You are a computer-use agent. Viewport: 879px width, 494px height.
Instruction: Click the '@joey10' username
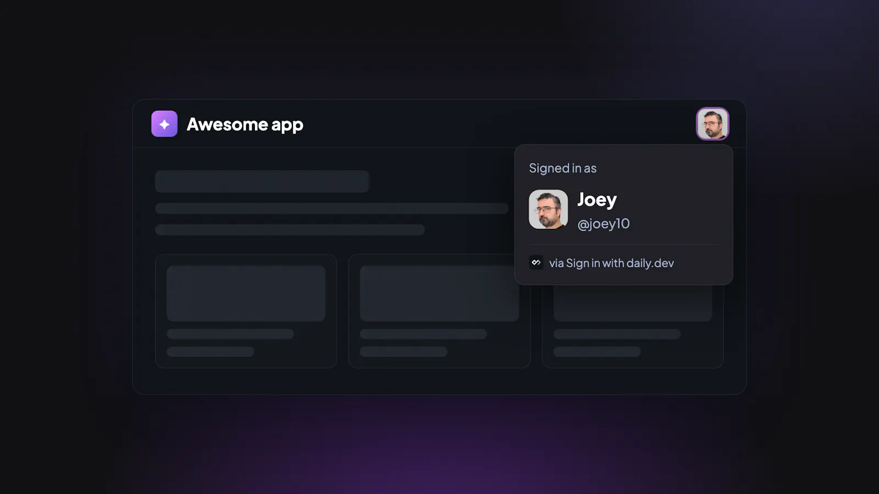(603, 224)
